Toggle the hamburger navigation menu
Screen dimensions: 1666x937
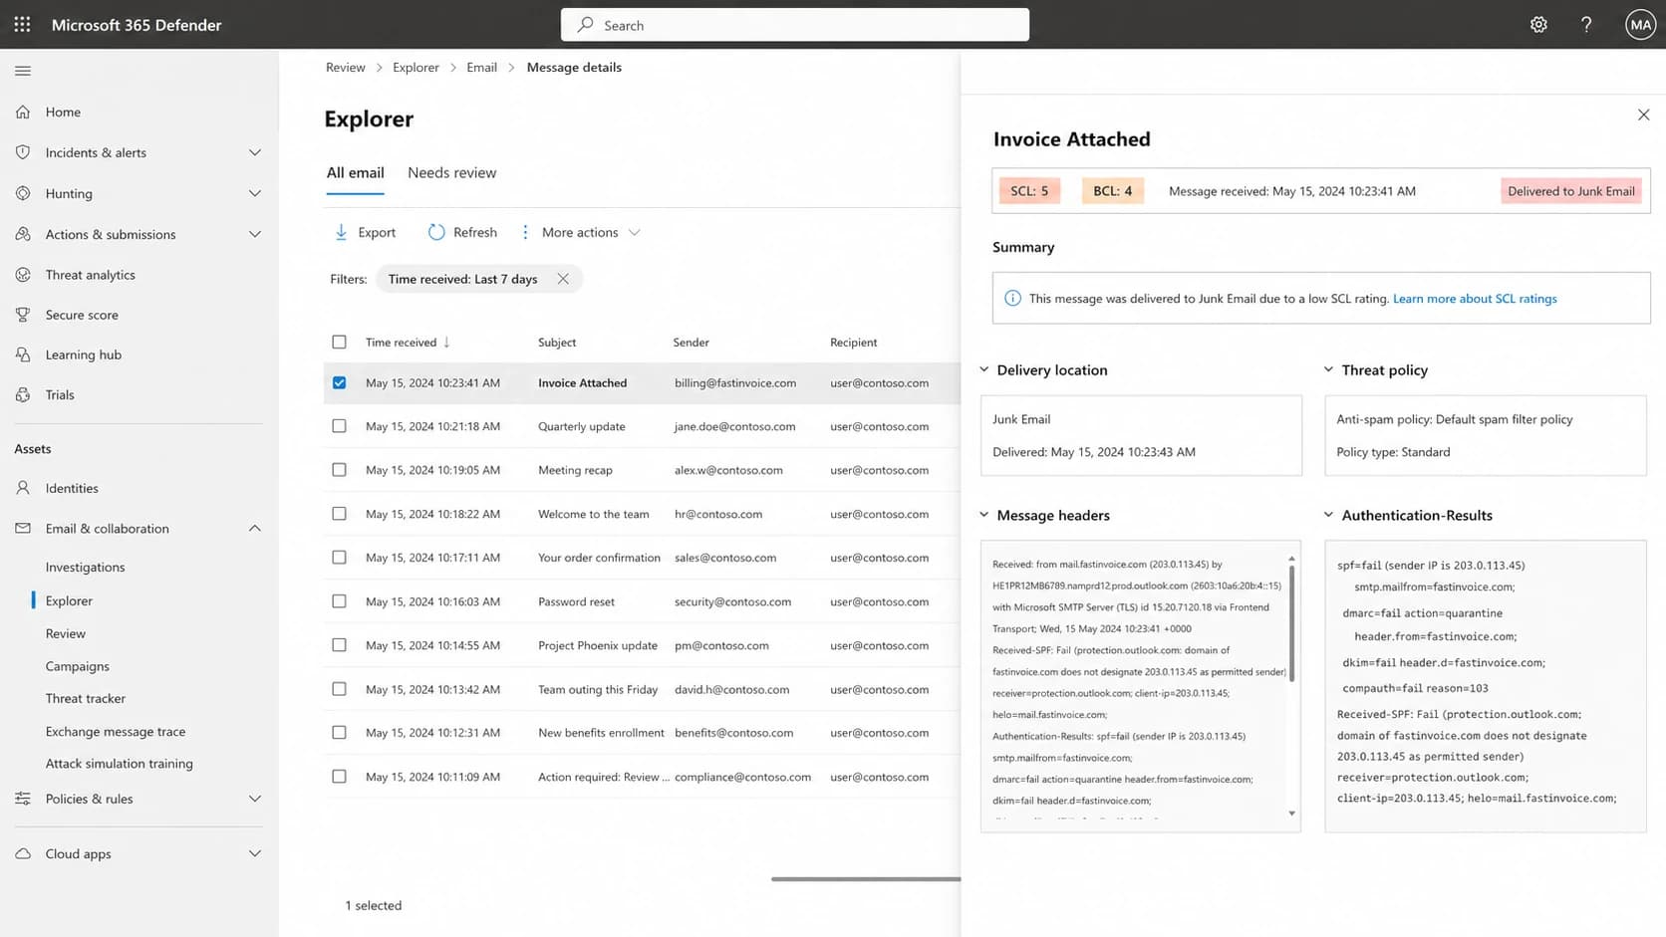pyautogui.click(x=23, y=71)
